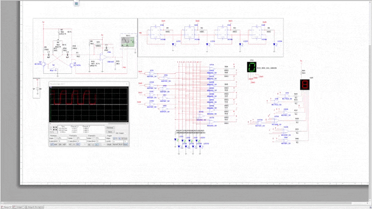This screenshot has height=209, width=372.
Task: Move cursor T1 left with arrow
Action: click(x=54, y=127)
